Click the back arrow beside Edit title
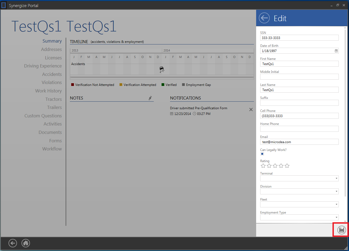The width and height of the screenshot is (349, 251). (x=264, y=18)
